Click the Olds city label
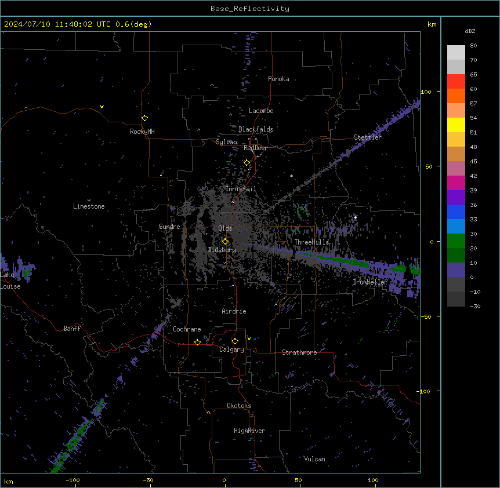Viewport: 500px width, 488px height. (225, 228)
